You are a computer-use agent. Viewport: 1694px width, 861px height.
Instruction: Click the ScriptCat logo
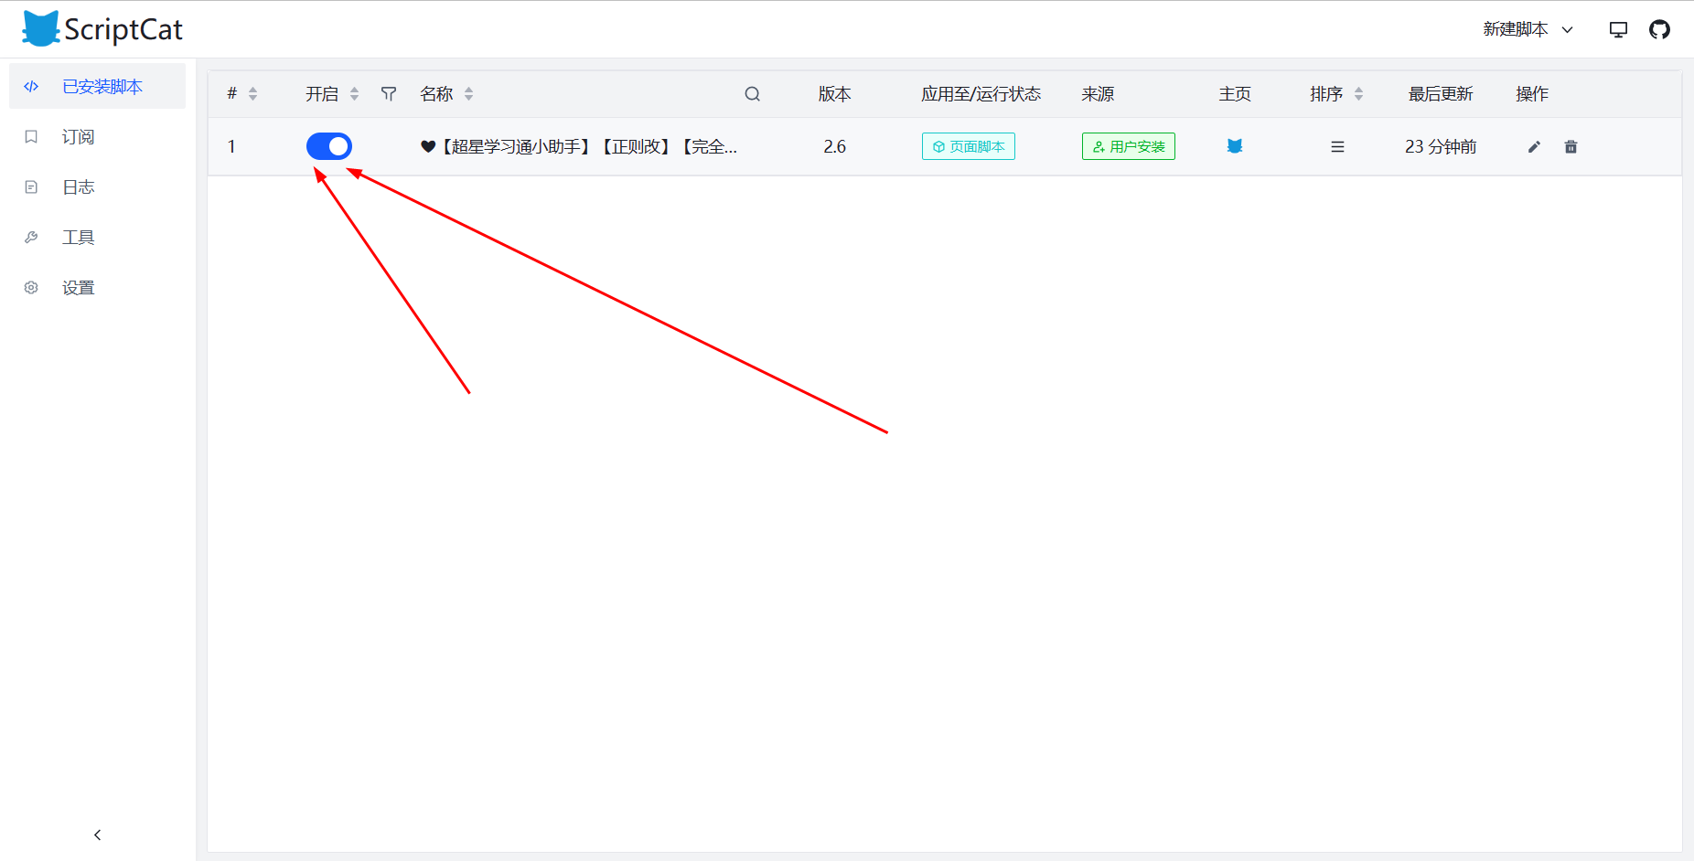point(102,29)
